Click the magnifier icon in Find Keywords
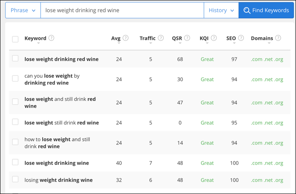 (247, 10)
